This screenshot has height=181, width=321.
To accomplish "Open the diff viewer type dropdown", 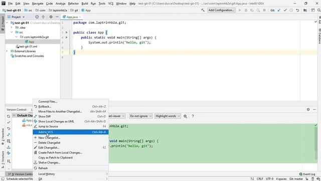I will (116, 116).
